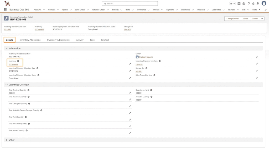Screen dimensions: 269x149
Task: Open more record actions dropdown beside Delete
Action: pyautogui.click(x=262, y=19)
